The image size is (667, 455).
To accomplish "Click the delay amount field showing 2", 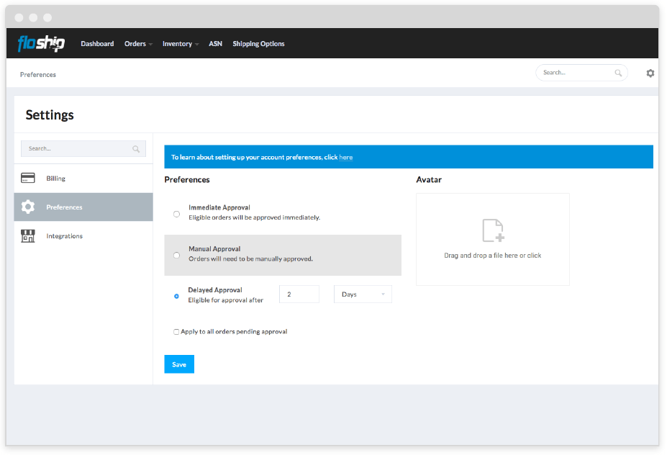I will (299, 294).
